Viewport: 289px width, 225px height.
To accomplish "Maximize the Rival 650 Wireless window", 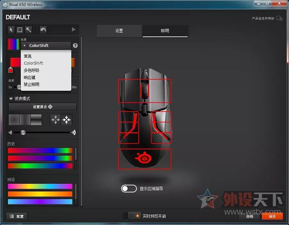I will pos(267,4).
